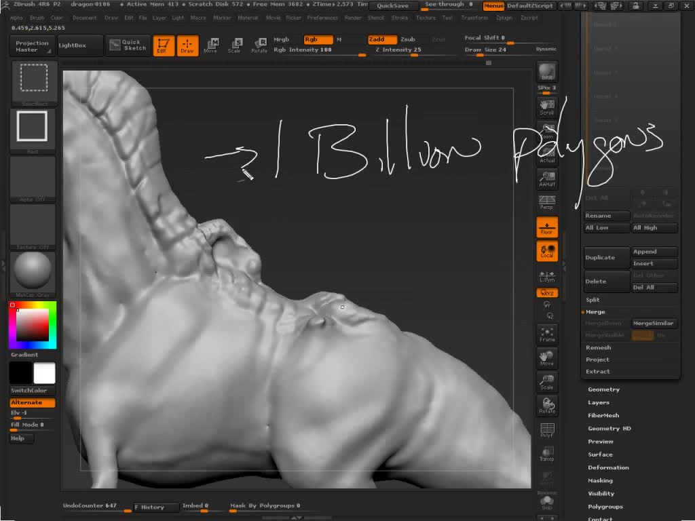Click the Duplicate subtool button
Viewport: 695px width, 521px height.
(x=606, y=258)
